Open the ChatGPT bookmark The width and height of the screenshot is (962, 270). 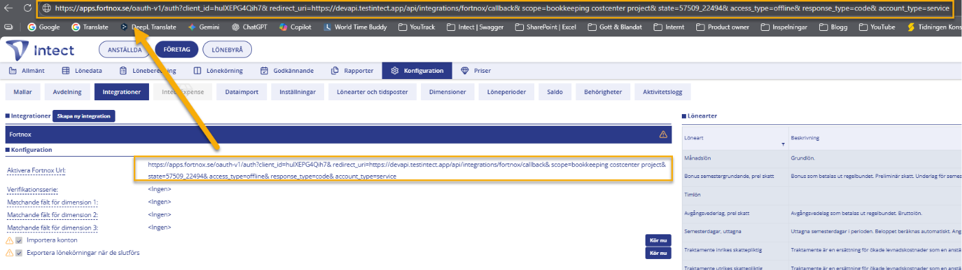[x=249, y=27]
